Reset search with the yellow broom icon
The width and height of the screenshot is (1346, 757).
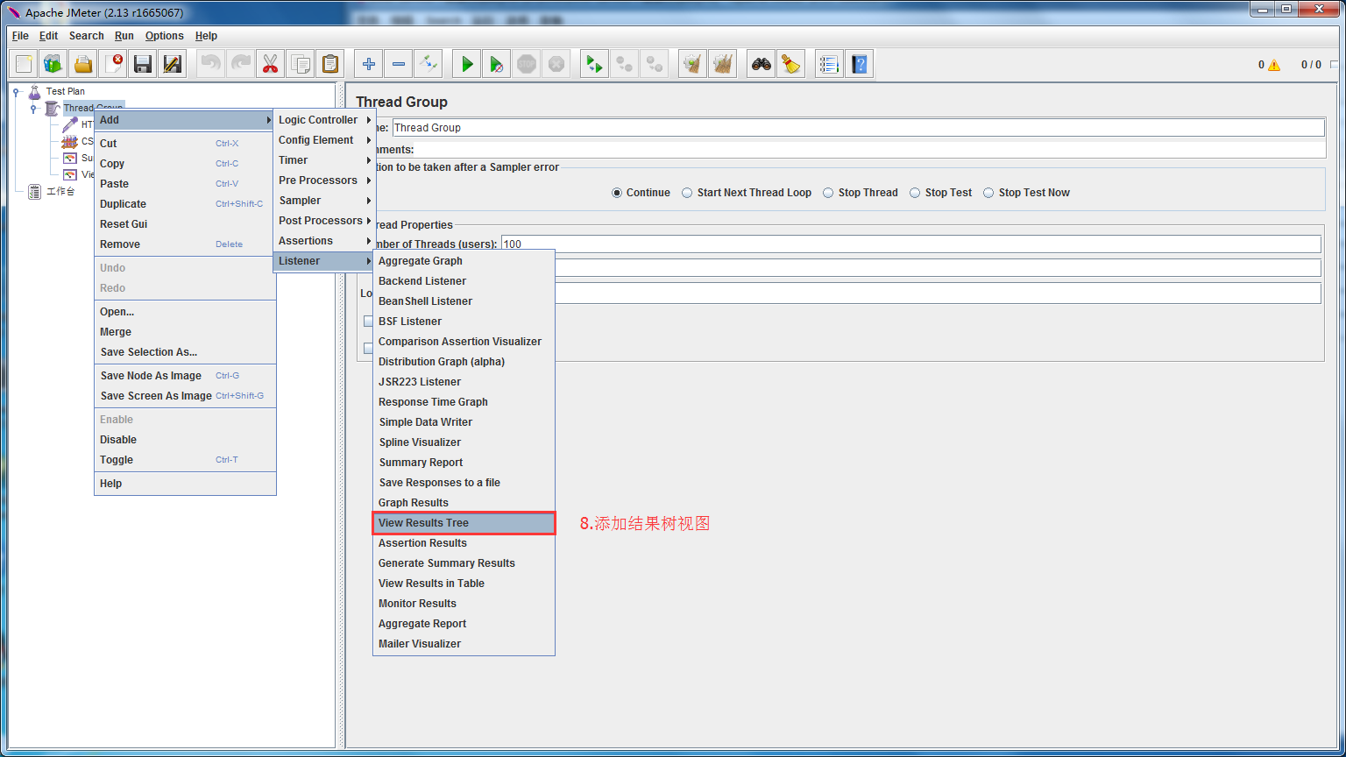click(791, 64)
